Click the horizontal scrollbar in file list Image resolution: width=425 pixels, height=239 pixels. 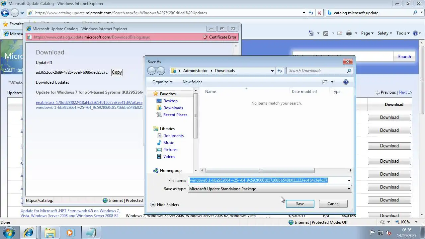[260, 171]
